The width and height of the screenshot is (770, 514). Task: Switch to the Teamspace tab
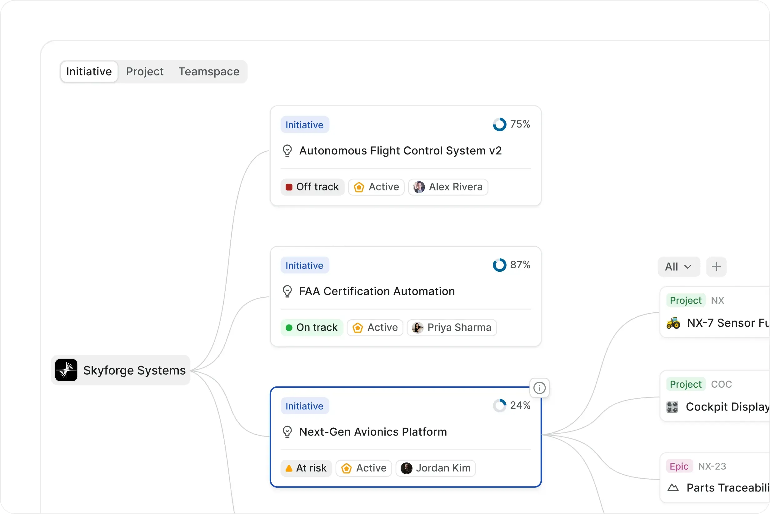[209, 72]
